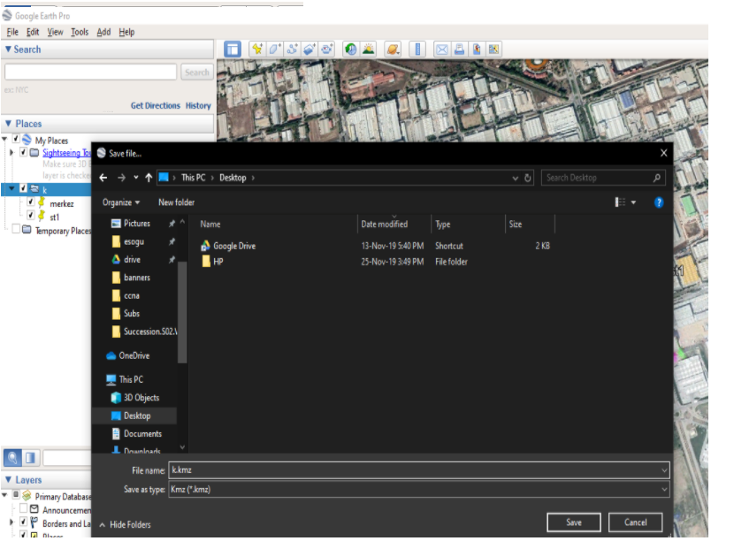Go up one folder level

149,178
